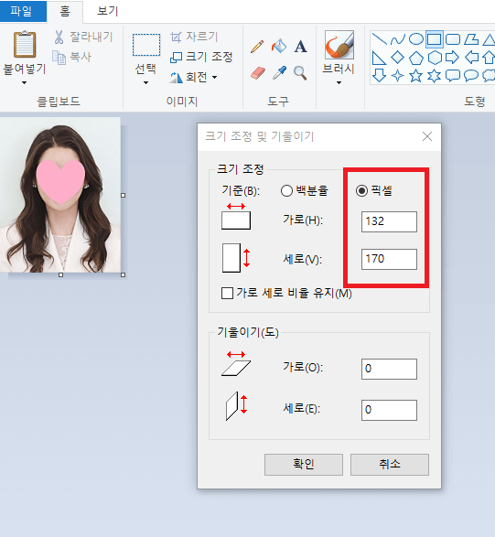Choose the Rounded rectangle shape

[x=453, y=39]
